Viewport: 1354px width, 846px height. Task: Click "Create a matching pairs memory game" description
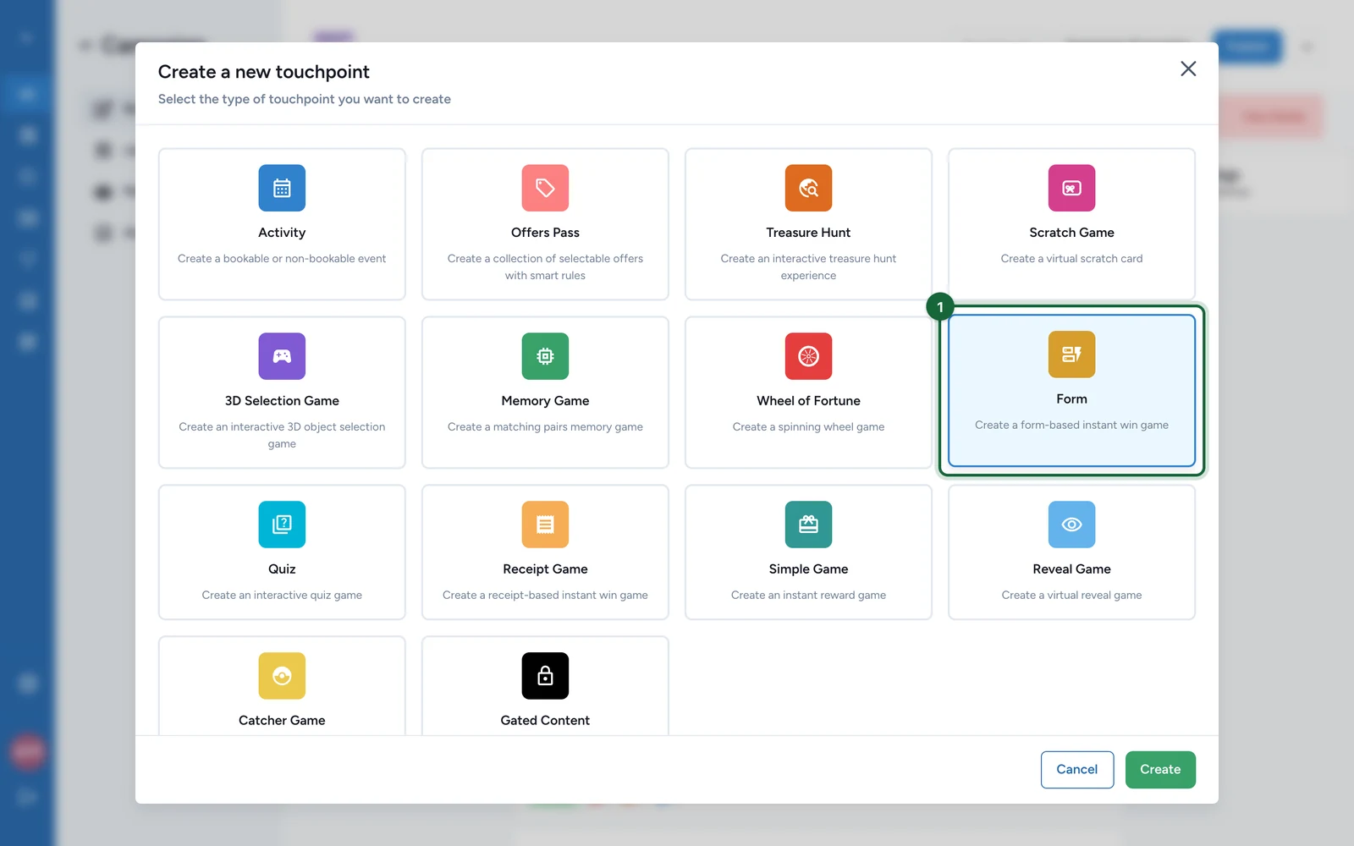[x=545, y=427]
